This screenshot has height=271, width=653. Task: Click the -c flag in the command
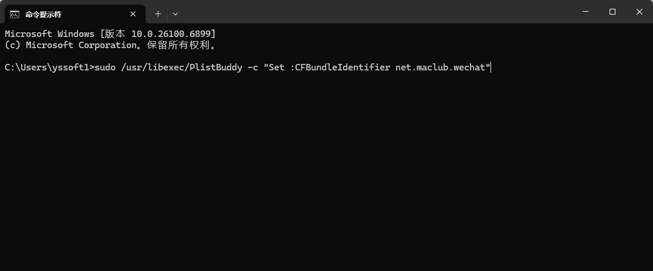(x=253, y=67)
